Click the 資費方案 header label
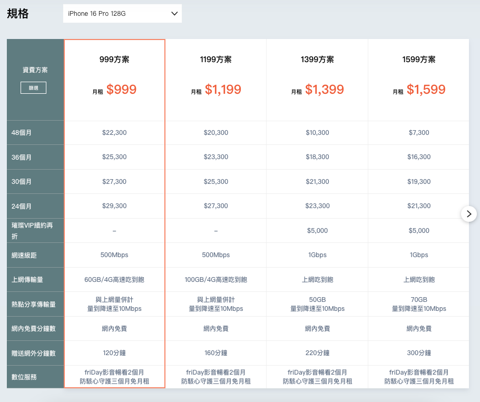Viewport: 480px width, 402px height. tap(35, 70)
